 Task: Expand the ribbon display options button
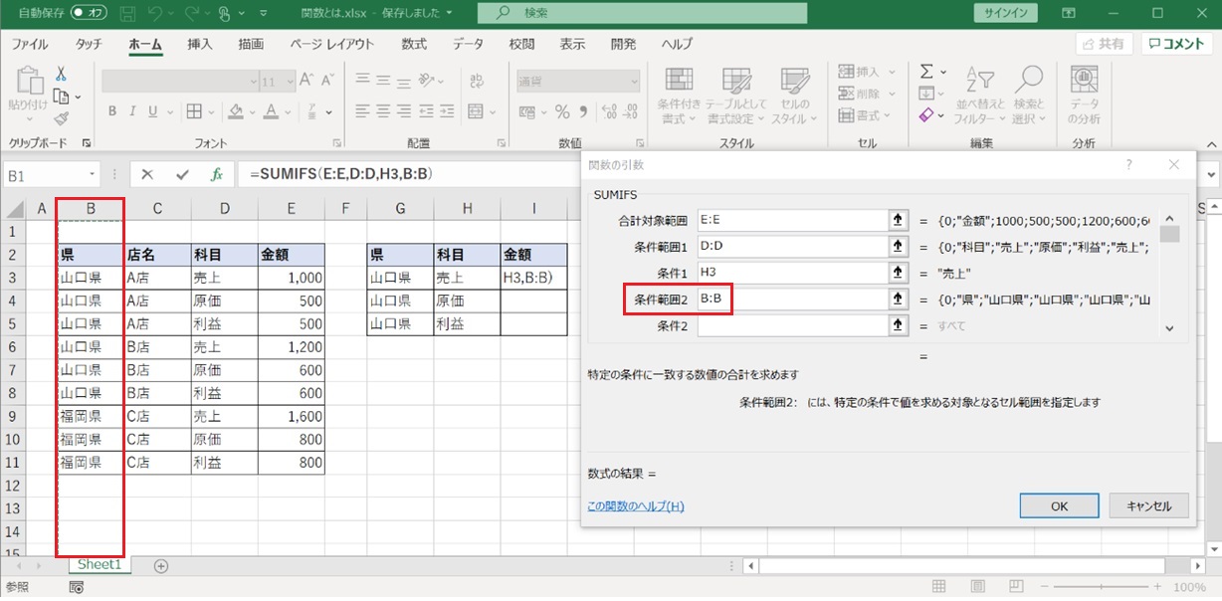pos(1068,13)
